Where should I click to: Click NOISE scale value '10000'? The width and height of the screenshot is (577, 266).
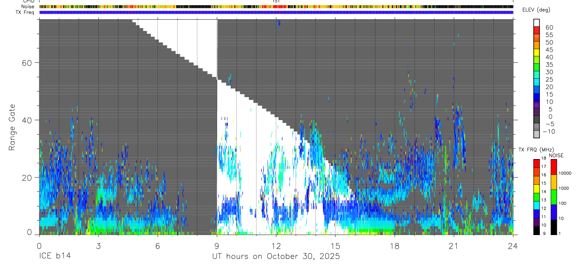[x=565, y=173]
